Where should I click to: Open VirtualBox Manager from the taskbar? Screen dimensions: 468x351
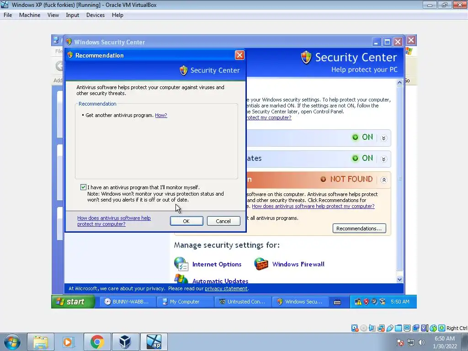pos(125,342)
